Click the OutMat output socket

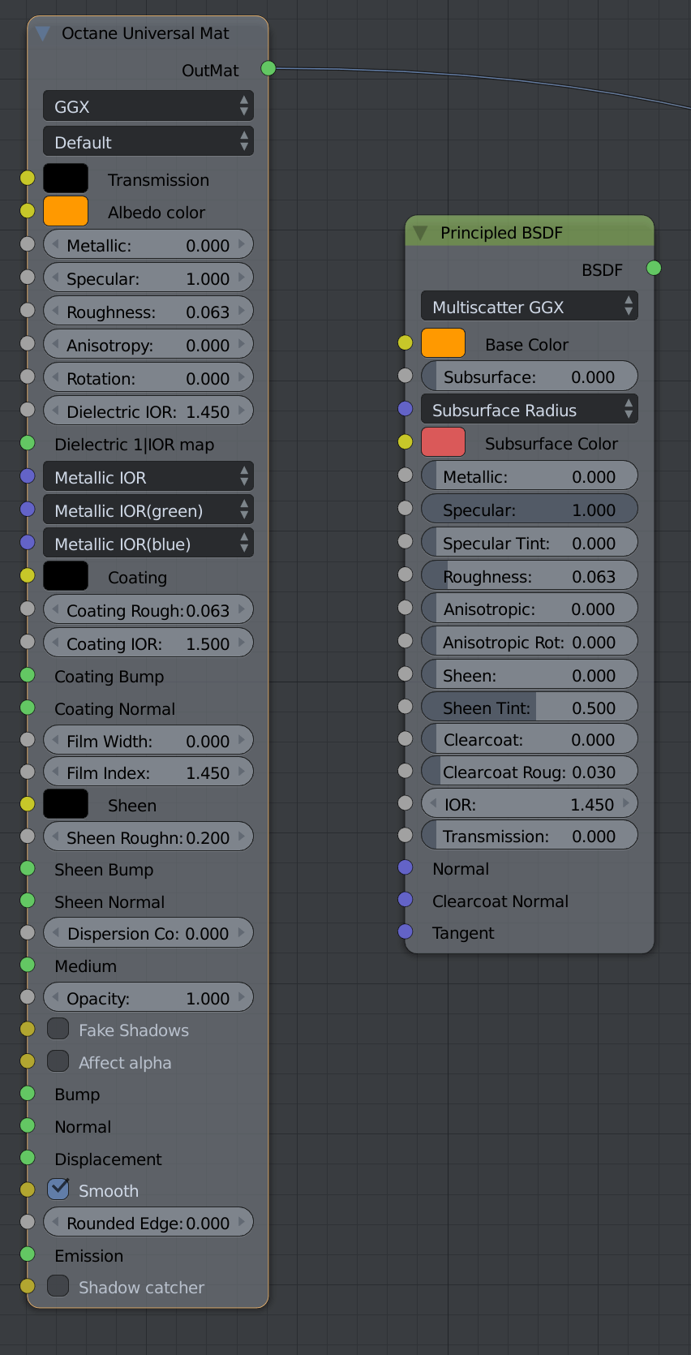pos(268,69)
